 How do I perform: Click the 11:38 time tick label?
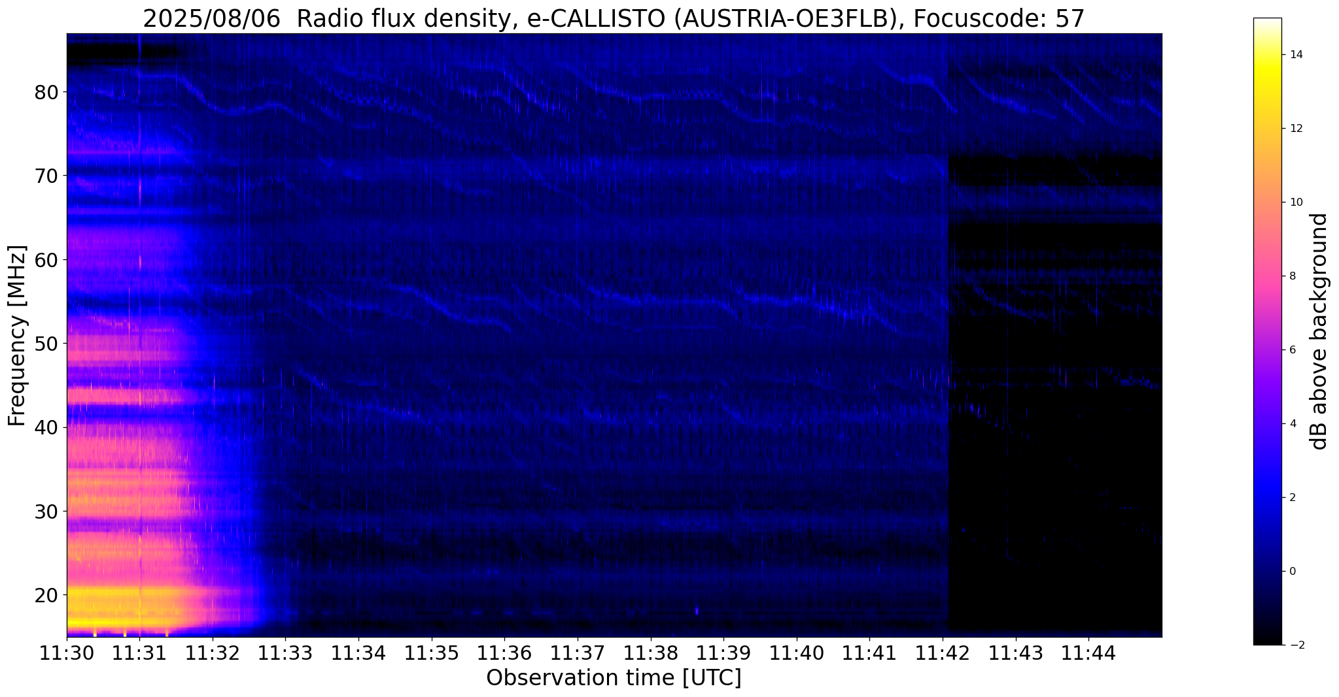651,653
